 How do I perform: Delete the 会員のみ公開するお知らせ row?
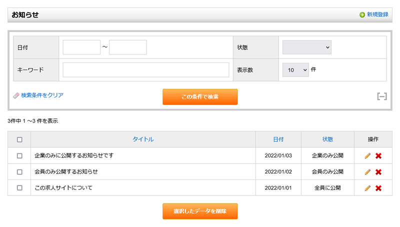378,172
